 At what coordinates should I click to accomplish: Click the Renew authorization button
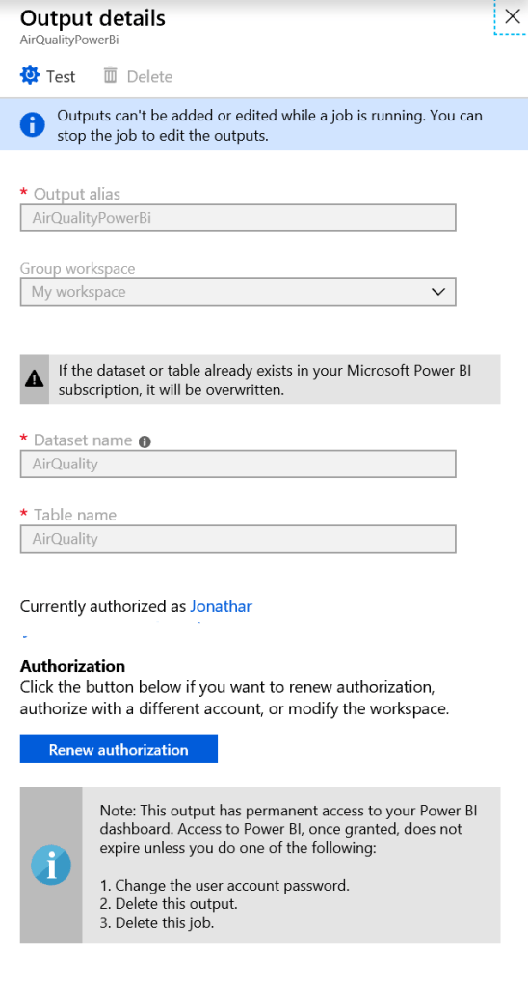[x=119, y=749]
